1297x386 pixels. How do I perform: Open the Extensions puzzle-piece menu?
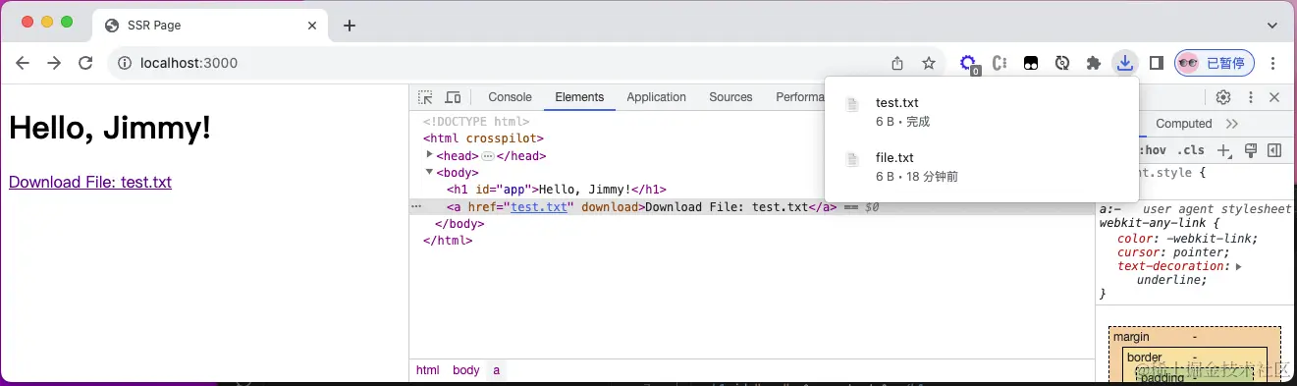pyautogui.click(x=1093, y=63)
